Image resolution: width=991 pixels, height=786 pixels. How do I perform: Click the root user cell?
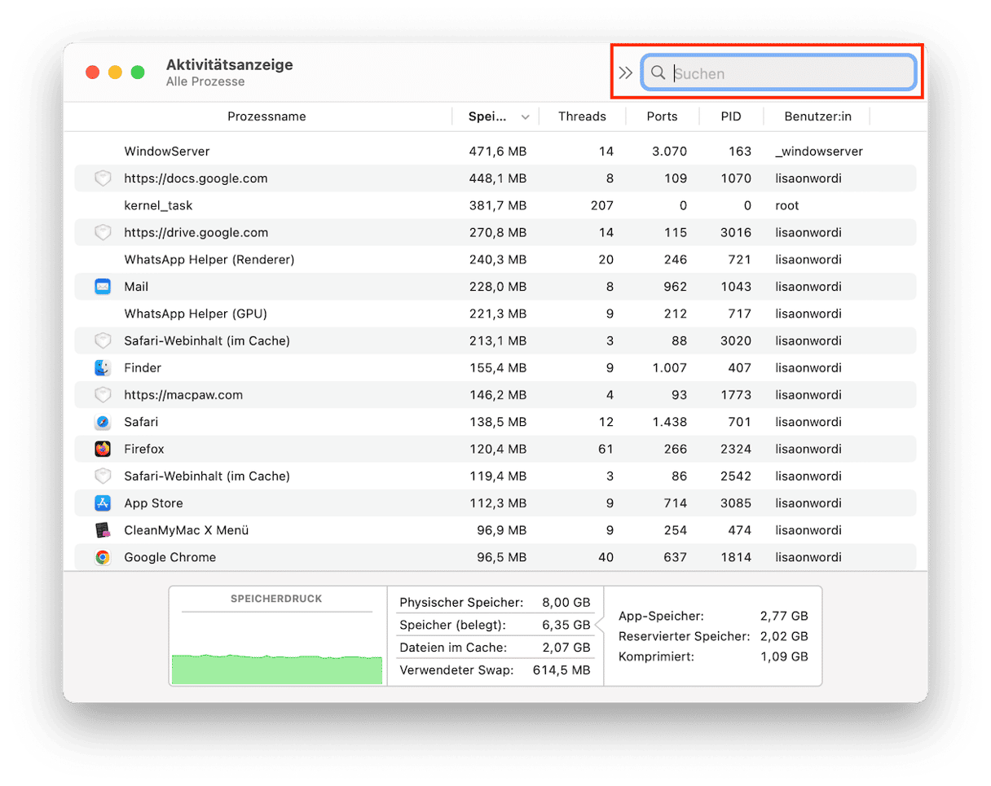[x=787, y=205]
